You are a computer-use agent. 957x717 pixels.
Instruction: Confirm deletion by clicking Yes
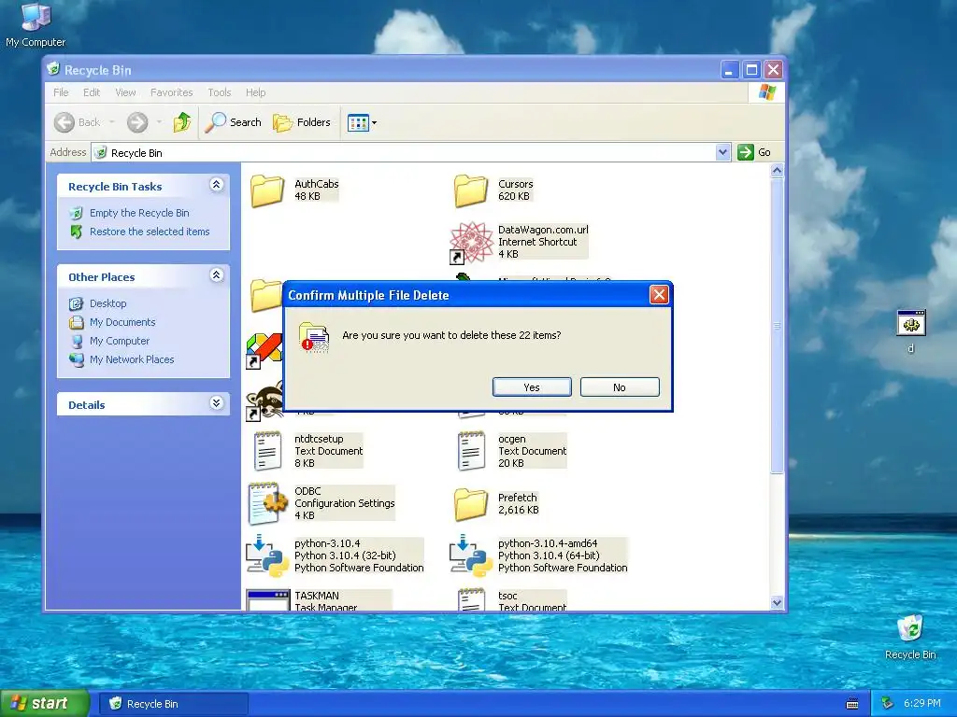click(532, 387)
